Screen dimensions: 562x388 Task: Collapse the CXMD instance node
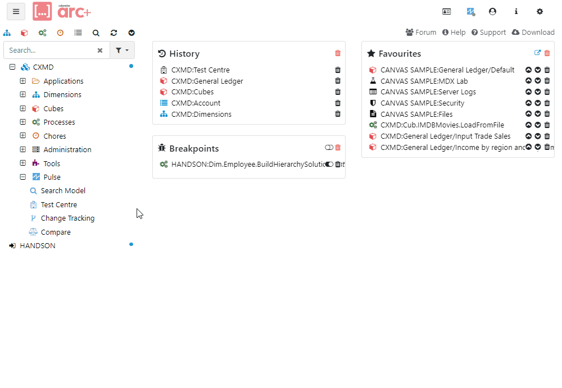[12, 67]
